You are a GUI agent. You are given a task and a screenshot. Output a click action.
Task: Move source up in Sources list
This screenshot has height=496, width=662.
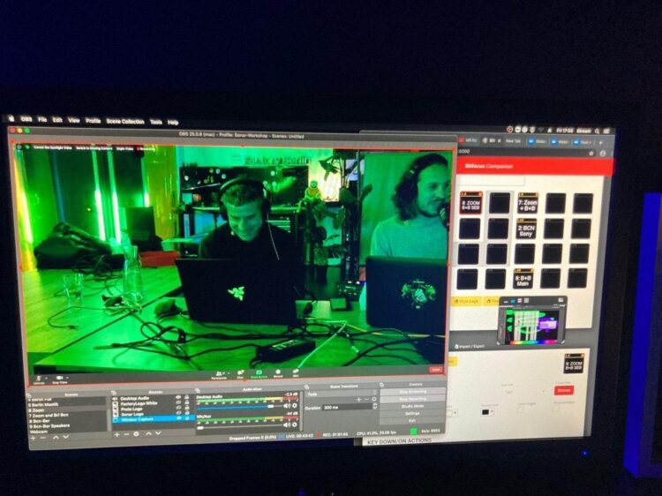point(148,433)
